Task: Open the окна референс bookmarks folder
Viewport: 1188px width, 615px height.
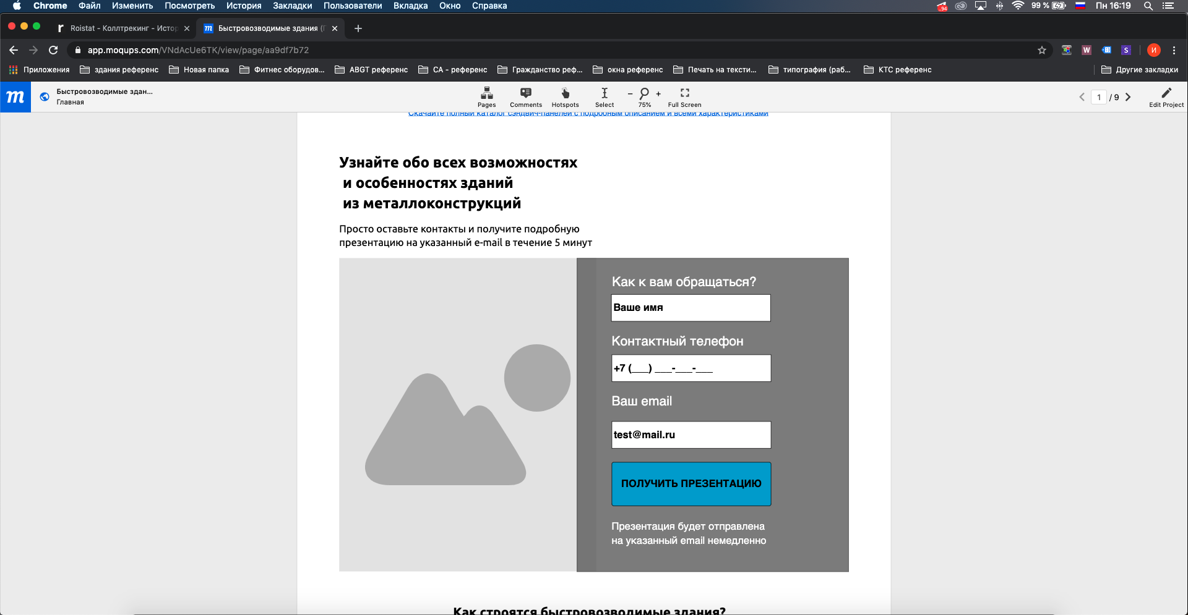Action: coord(628,70)
